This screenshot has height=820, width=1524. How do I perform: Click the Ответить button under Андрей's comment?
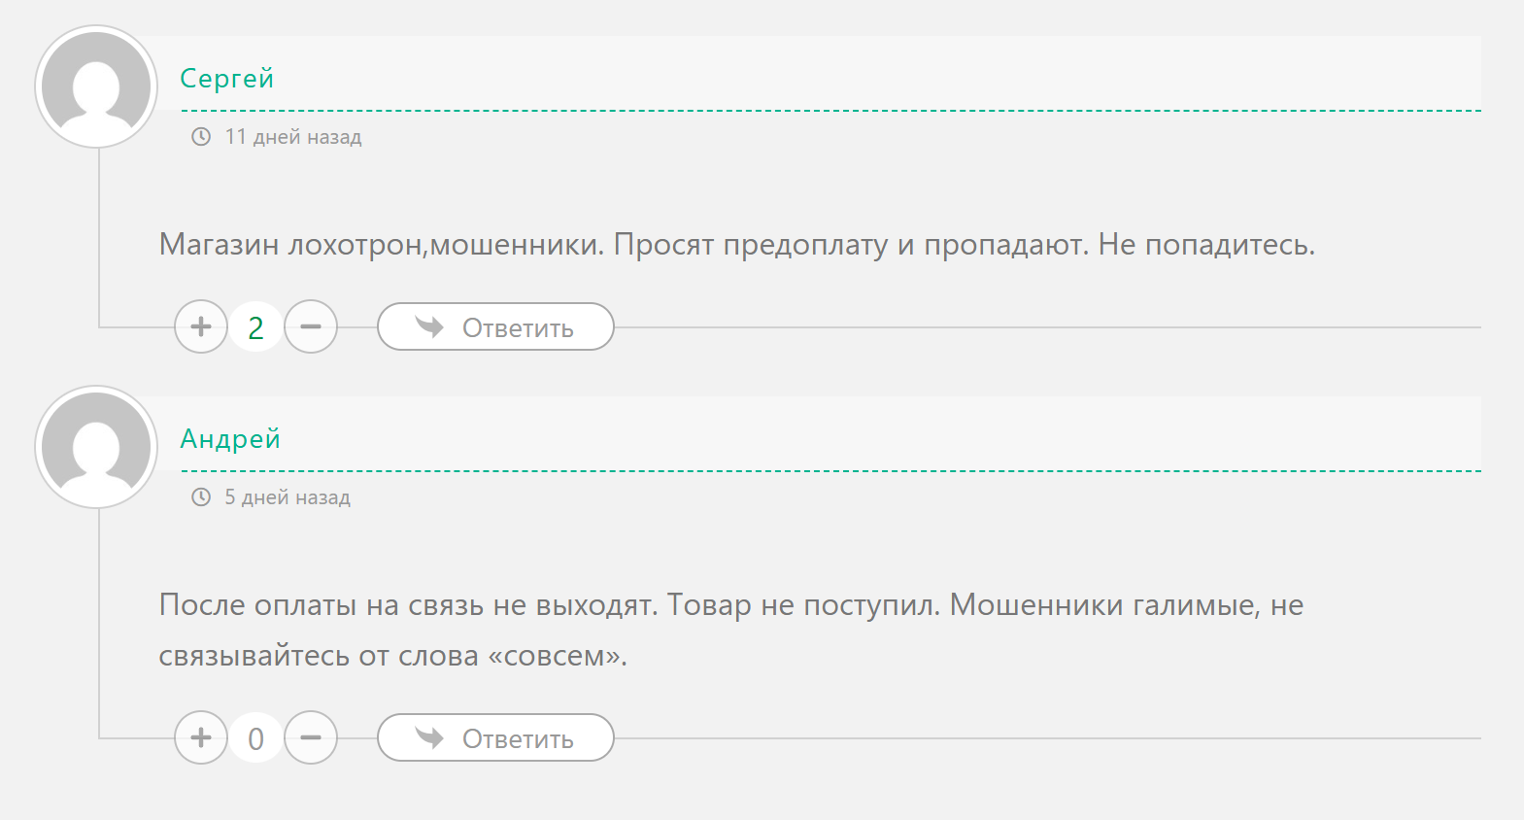495,737
